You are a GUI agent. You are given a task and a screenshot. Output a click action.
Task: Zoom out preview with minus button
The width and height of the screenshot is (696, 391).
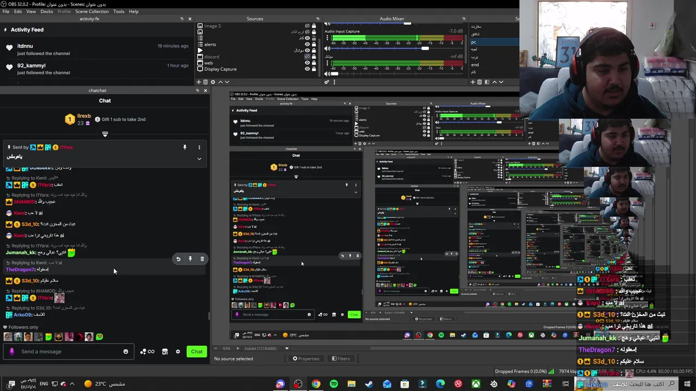click(x=217, y=349)
